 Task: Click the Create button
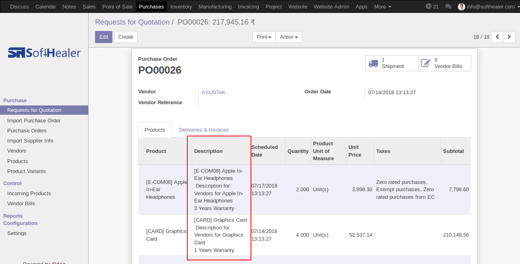(126, 37)
